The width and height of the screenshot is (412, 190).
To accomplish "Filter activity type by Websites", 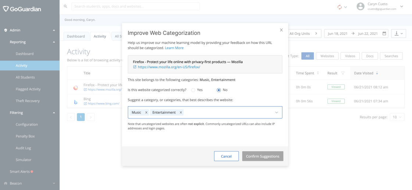I will (327, 56).
